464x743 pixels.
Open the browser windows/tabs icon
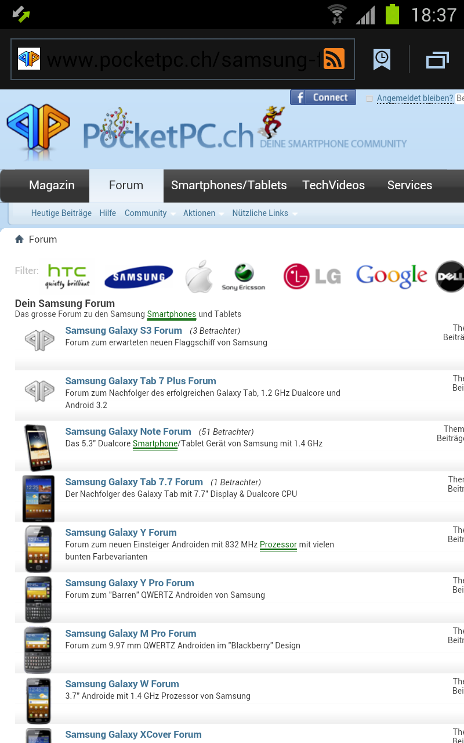(x=438, y=60)
